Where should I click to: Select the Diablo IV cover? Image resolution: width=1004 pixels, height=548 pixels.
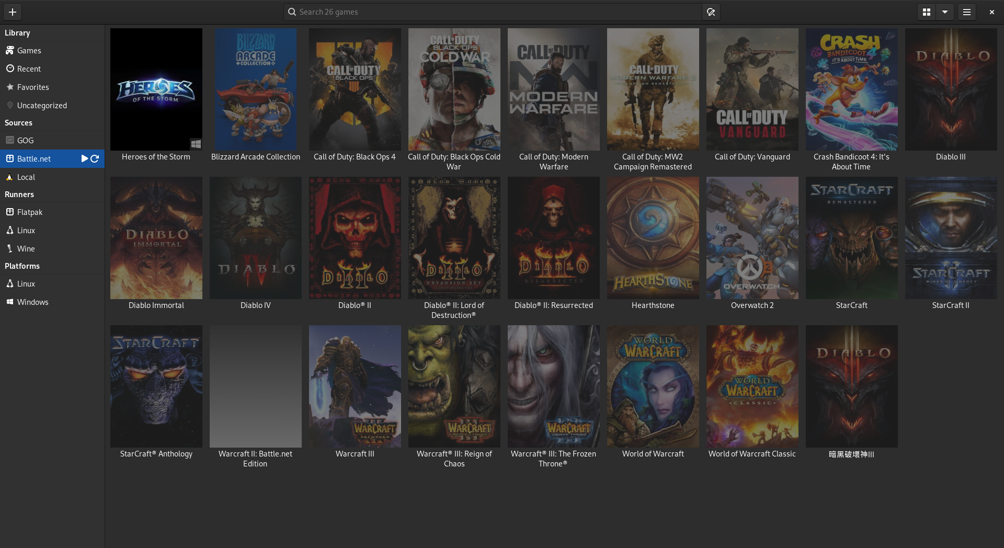click(256, 238)
